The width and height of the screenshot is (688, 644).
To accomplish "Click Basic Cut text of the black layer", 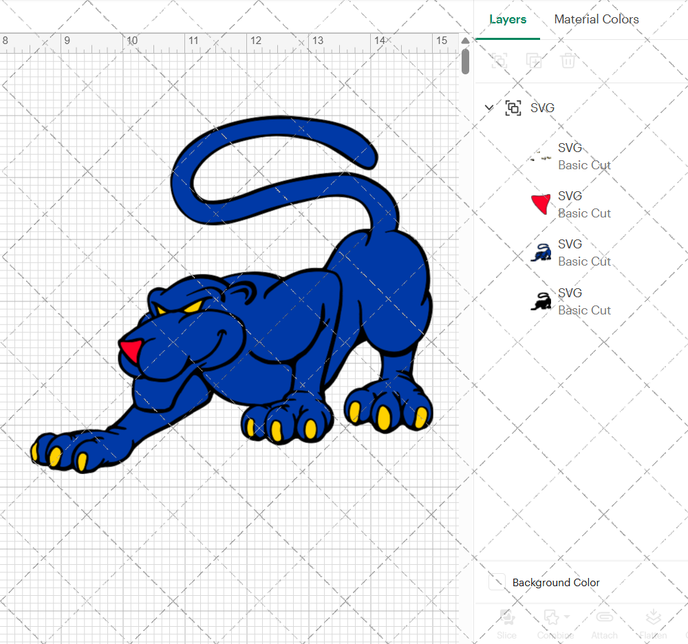I will (x=584, y=310).
